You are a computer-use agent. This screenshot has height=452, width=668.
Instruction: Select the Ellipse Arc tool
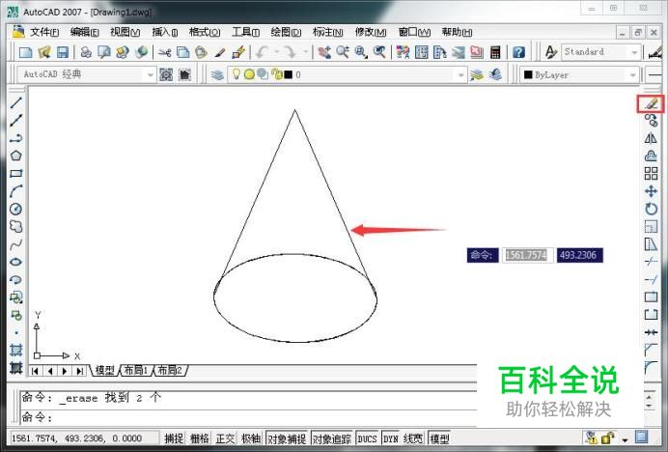click(16, 280)
